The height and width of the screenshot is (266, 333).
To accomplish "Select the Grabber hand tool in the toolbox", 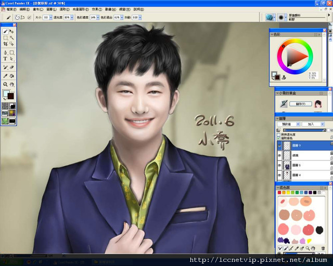I will tap(11, 85).
